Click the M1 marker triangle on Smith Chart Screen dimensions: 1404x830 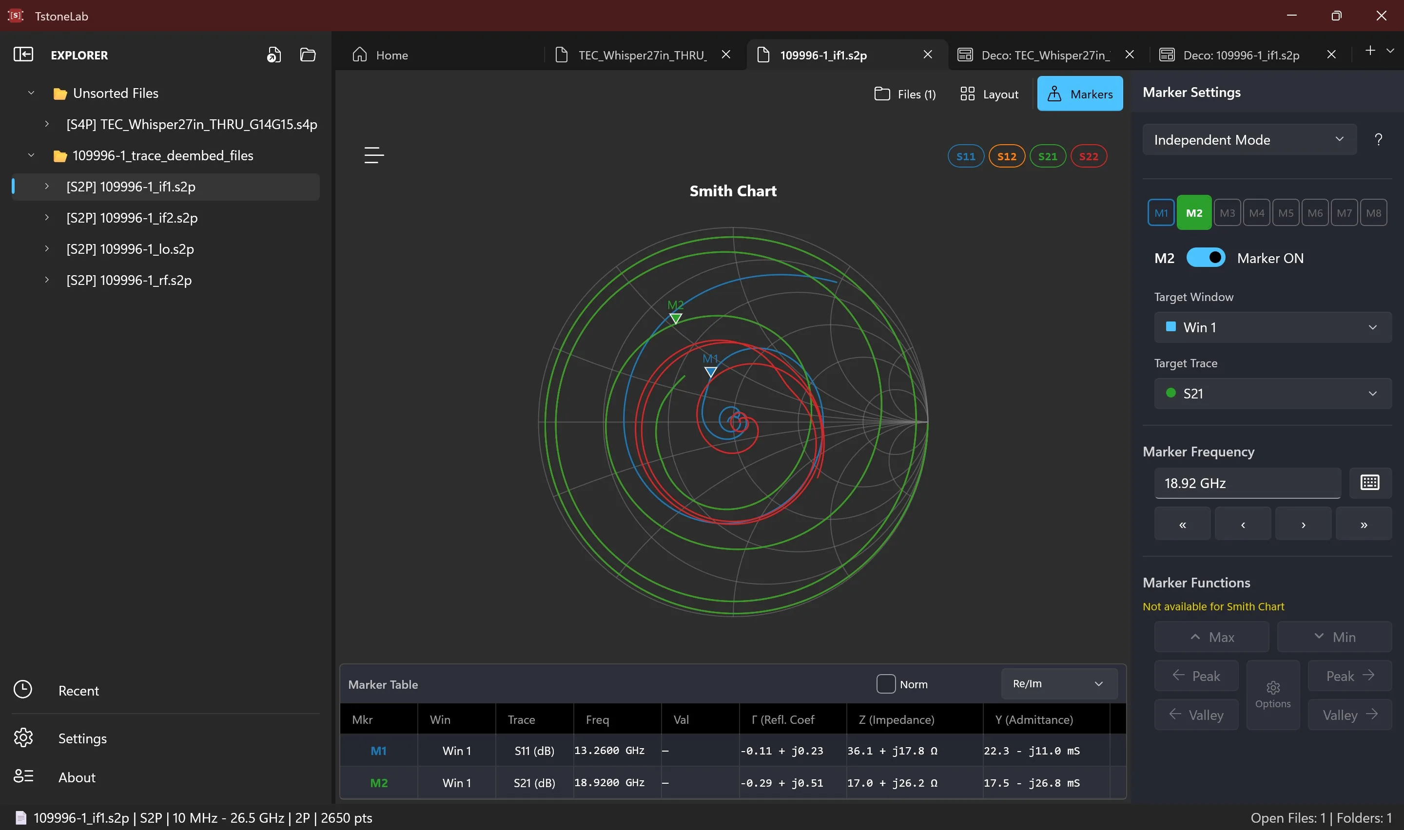coord(710,371)
